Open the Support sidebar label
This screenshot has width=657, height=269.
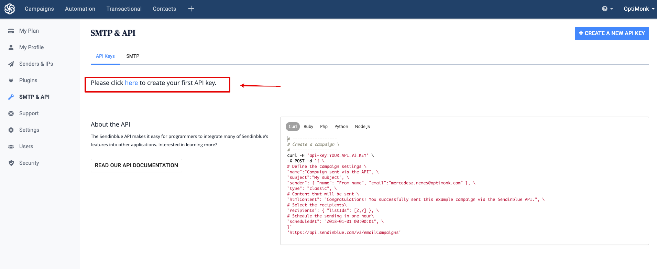click(29, 114)
